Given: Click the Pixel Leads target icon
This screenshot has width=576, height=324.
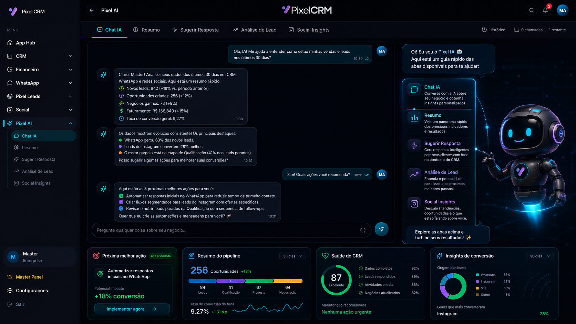Looking at the screenshot, I should pyautogui.click(x=10, y=96).
